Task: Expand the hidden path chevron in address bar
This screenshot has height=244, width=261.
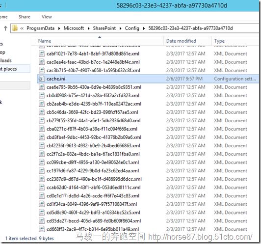Action: coord(22,28)
